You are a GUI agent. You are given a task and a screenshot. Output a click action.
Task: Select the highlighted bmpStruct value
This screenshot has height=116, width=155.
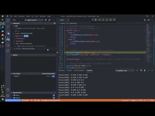[26, 36]
